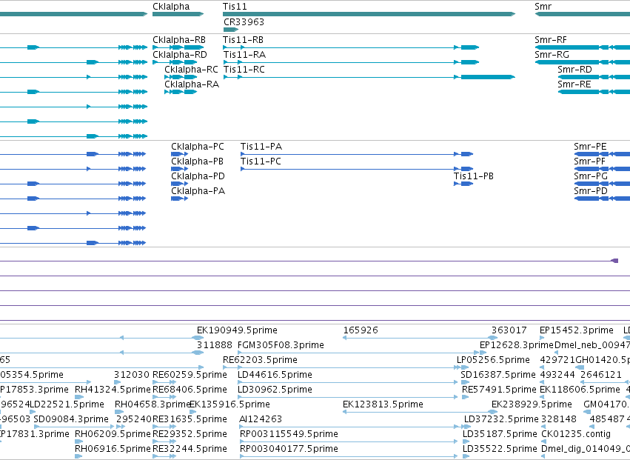Select feature 165926
The height and width of the screenshot is (460, 630).
[x=361, y=330]
